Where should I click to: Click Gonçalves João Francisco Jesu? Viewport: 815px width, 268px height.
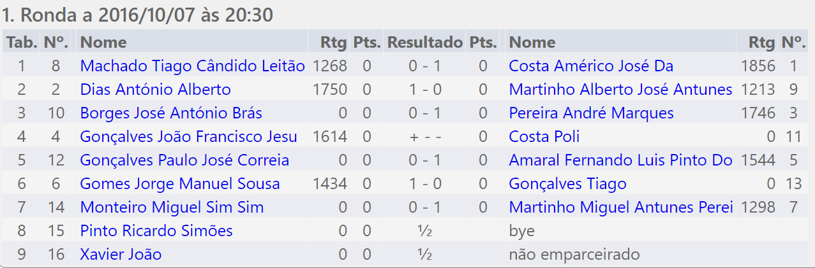point(189,137)
